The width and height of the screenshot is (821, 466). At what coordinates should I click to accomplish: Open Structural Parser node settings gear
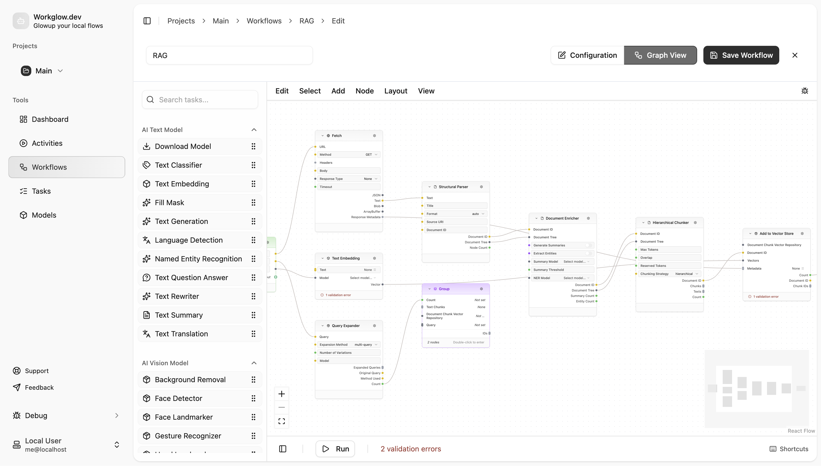point(481,187)
